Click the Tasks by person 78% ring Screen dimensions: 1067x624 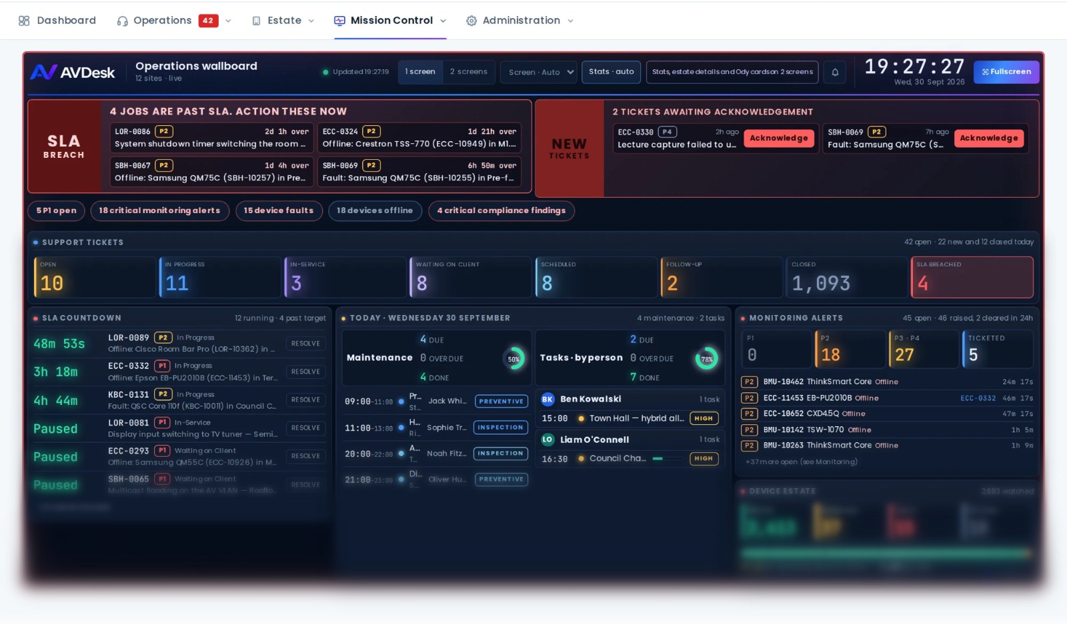click(x=707, y=359)
